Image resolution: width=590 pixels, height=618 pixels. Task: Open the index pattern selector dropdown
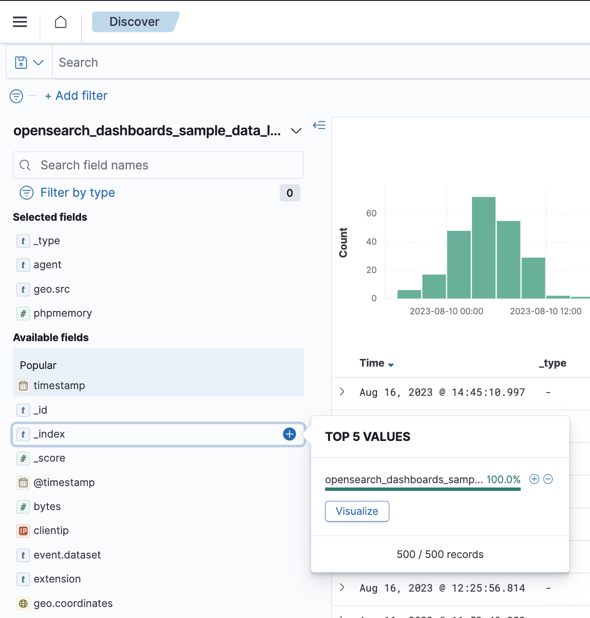[296, 130]
